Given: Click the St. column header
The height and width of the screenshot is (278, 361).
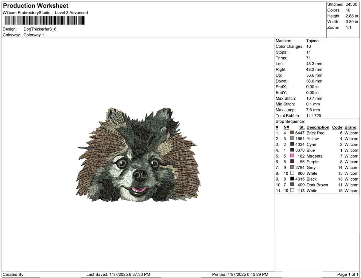Looking at the screenshot, I should 302,127.
